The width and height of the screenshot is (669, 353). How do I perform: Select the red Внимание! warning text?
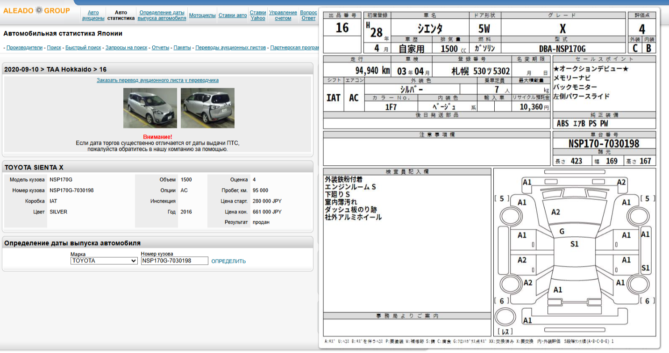coord(157,137)
